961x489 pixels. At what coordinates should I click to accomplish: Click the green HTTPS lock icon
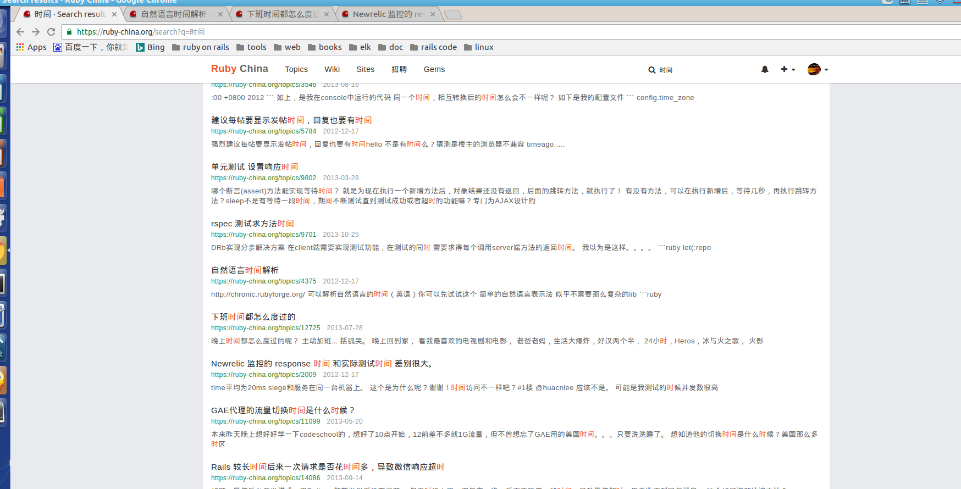pos(69,32)
